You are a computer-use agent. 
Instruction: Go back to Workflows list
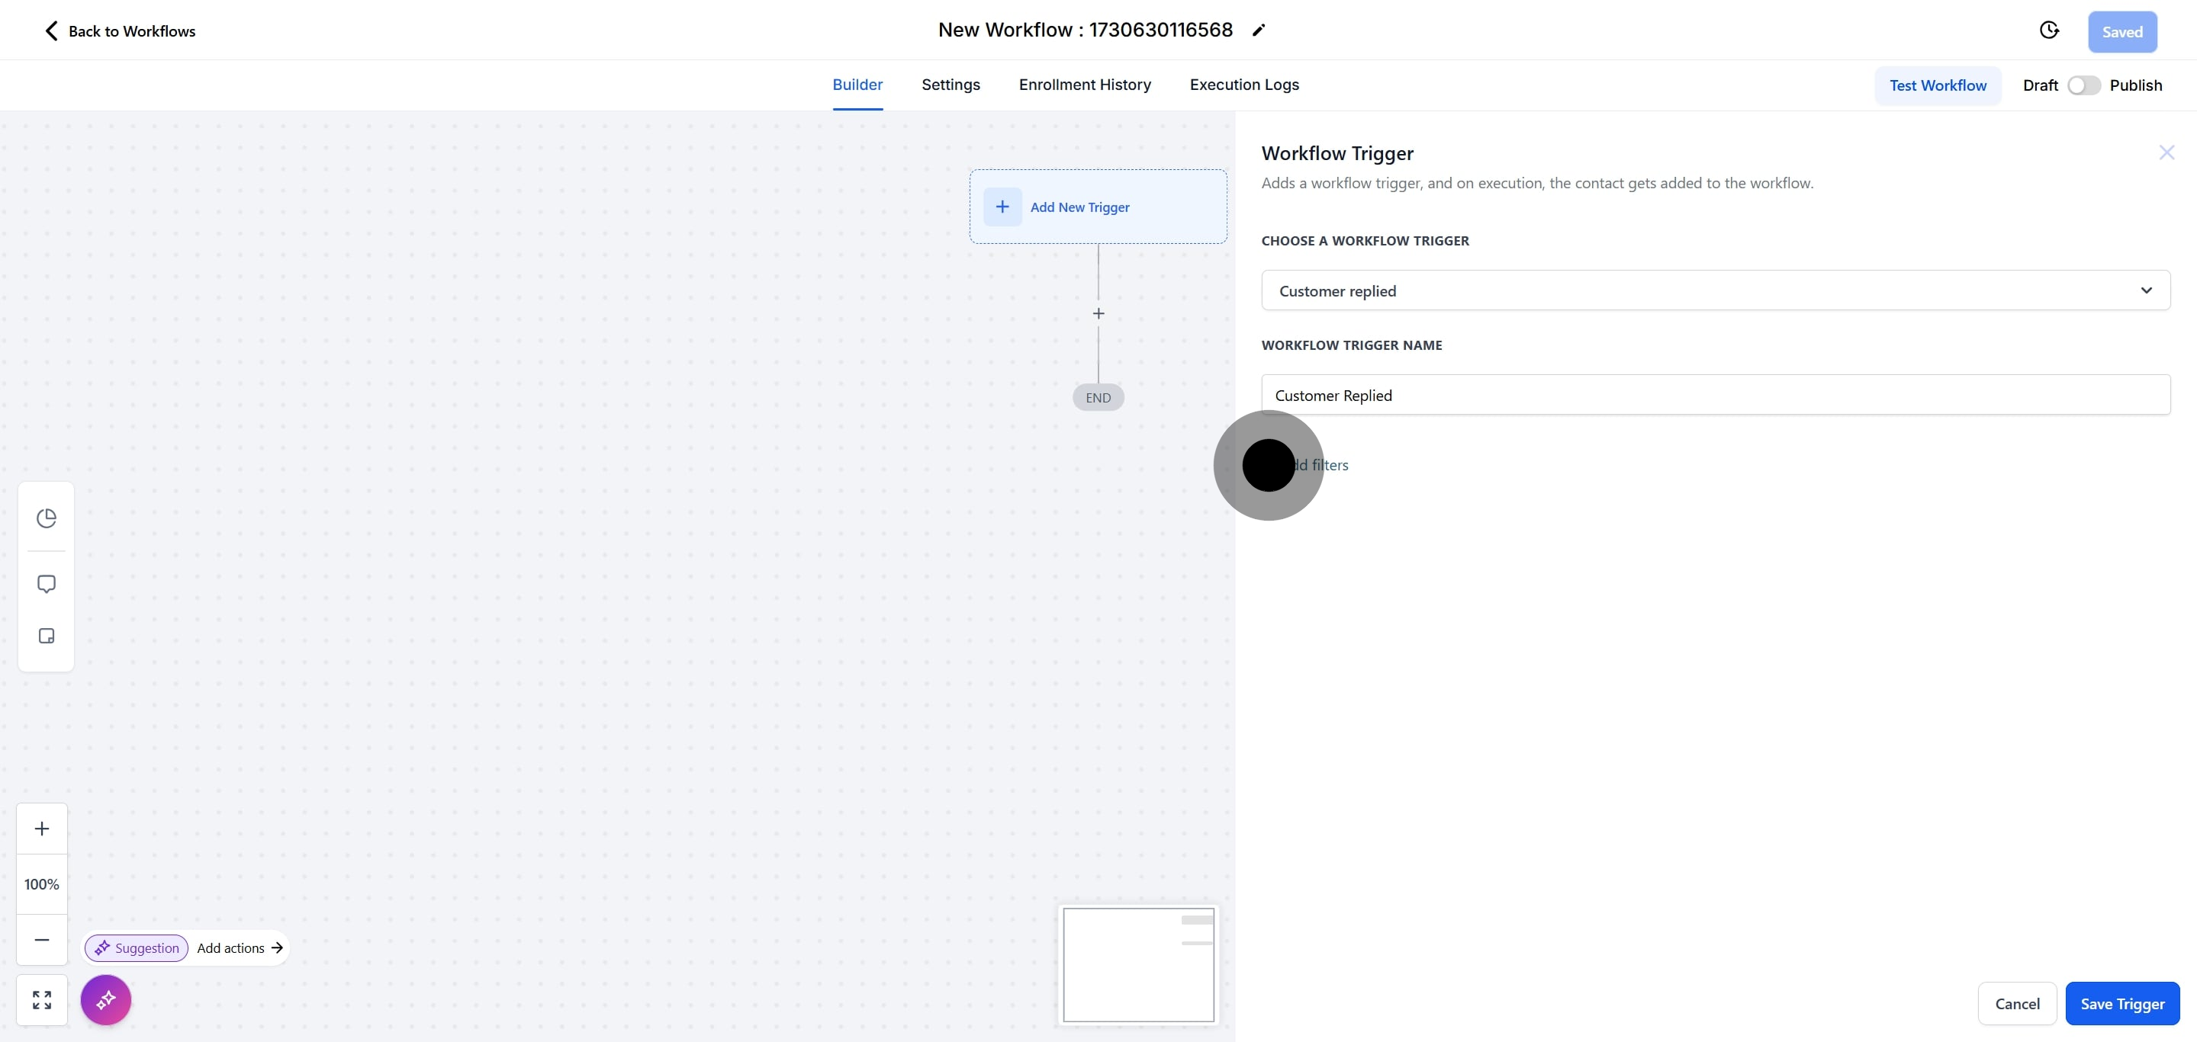pyautogui.click(x=120, y=31)
